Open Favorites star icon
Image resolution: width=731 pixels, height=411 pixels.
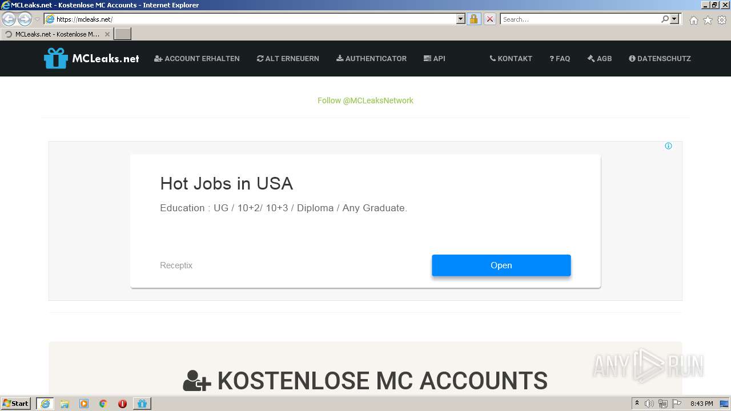(x=708, y=20)
